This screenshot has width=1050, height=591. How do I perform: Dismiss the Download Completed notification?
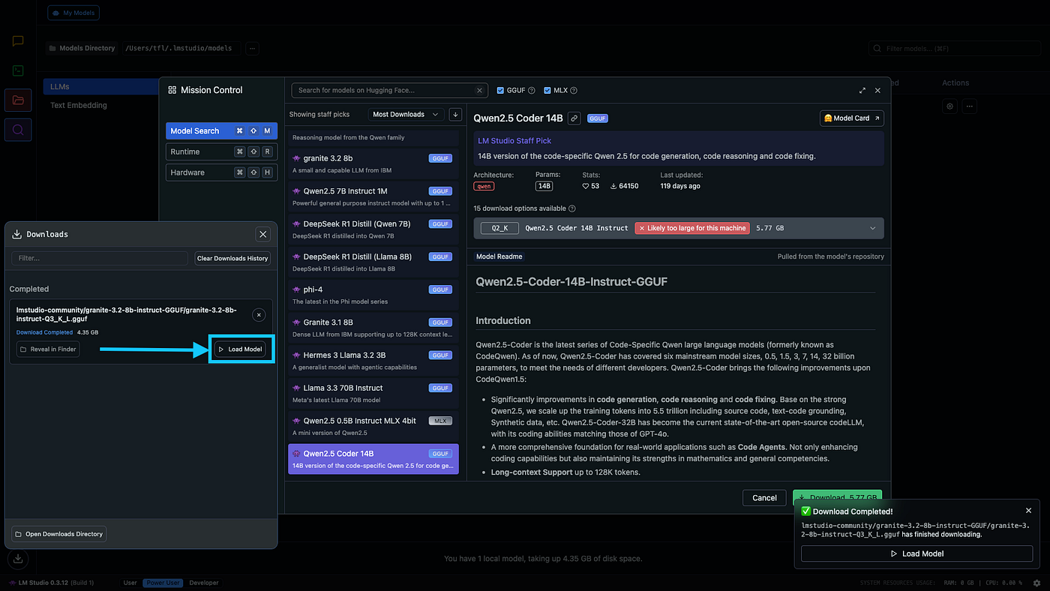coord(1028,511)
